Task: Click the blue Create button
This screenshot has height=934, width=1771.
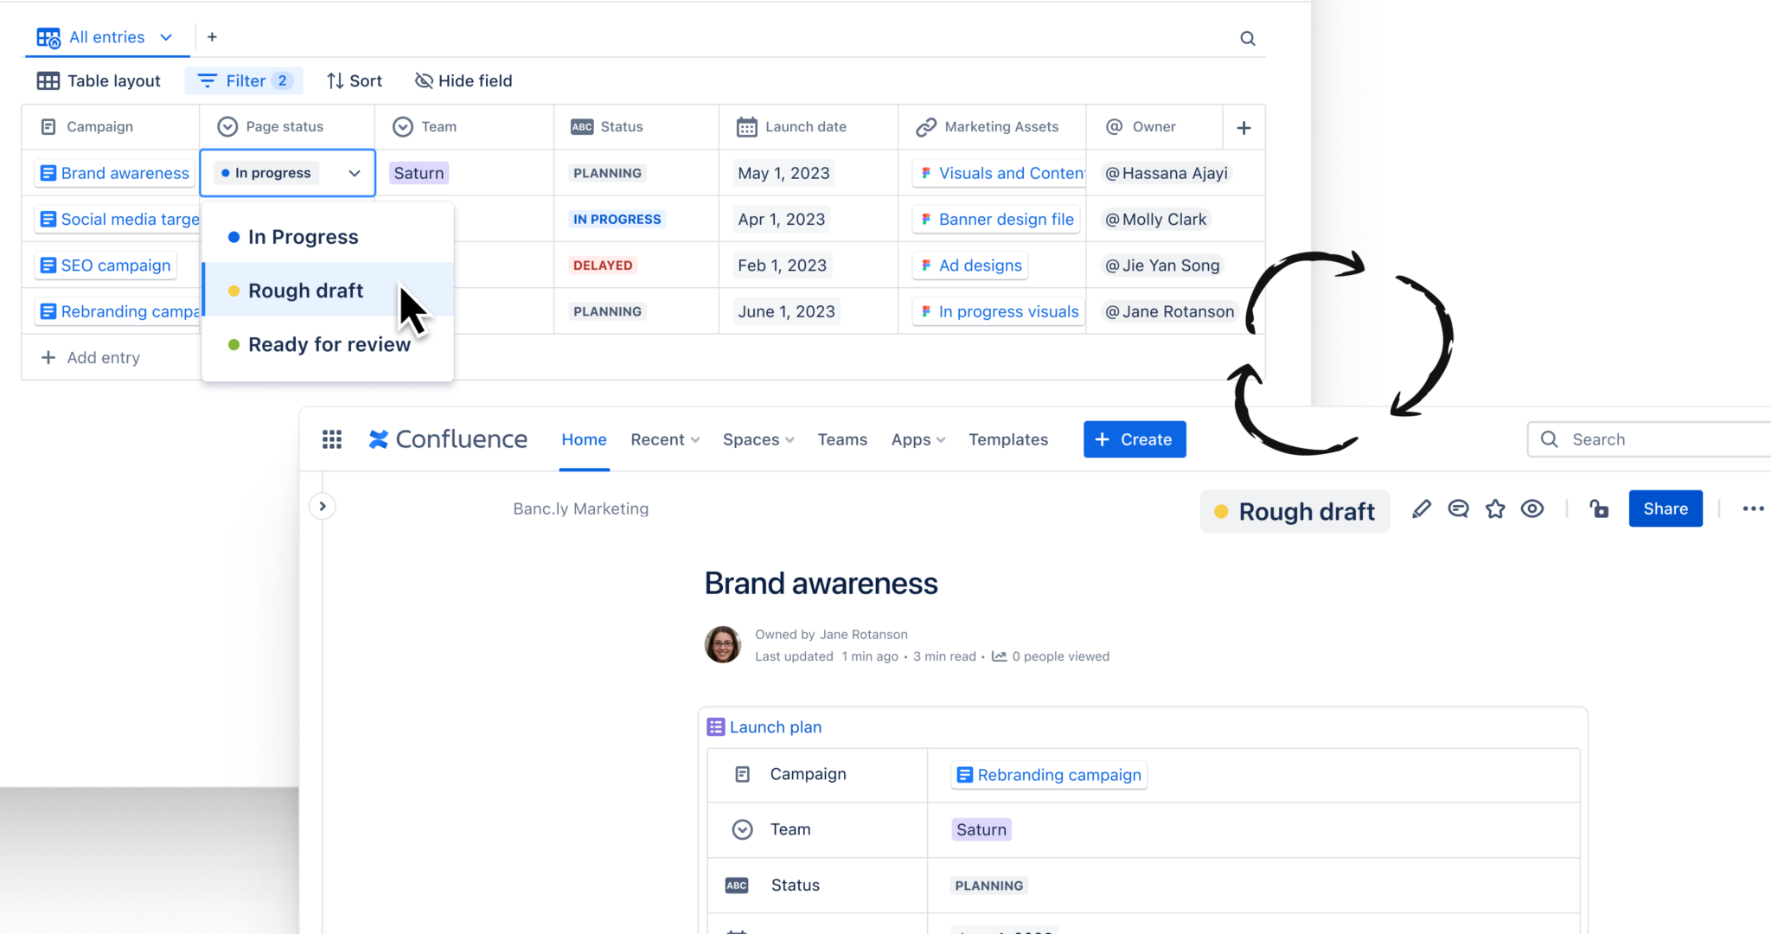Action: pos(1134,439)
